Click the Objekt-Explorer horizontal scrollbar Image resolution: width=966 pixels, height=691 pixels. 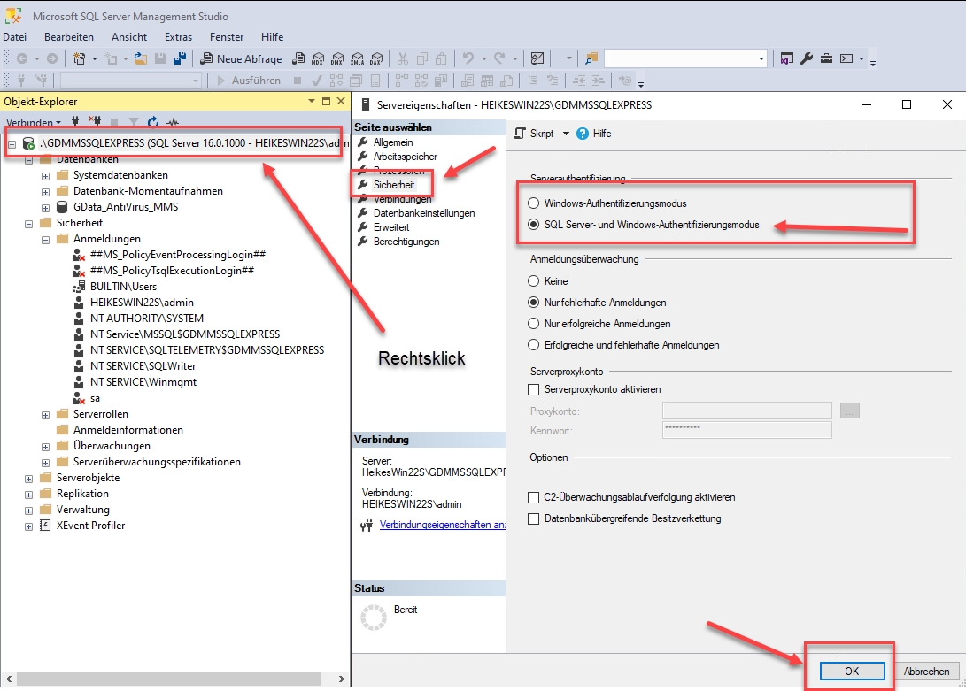(168, 679)
